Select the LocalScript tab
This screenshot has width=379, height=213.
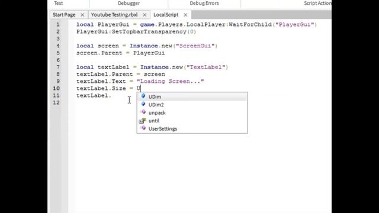(166, 15)
